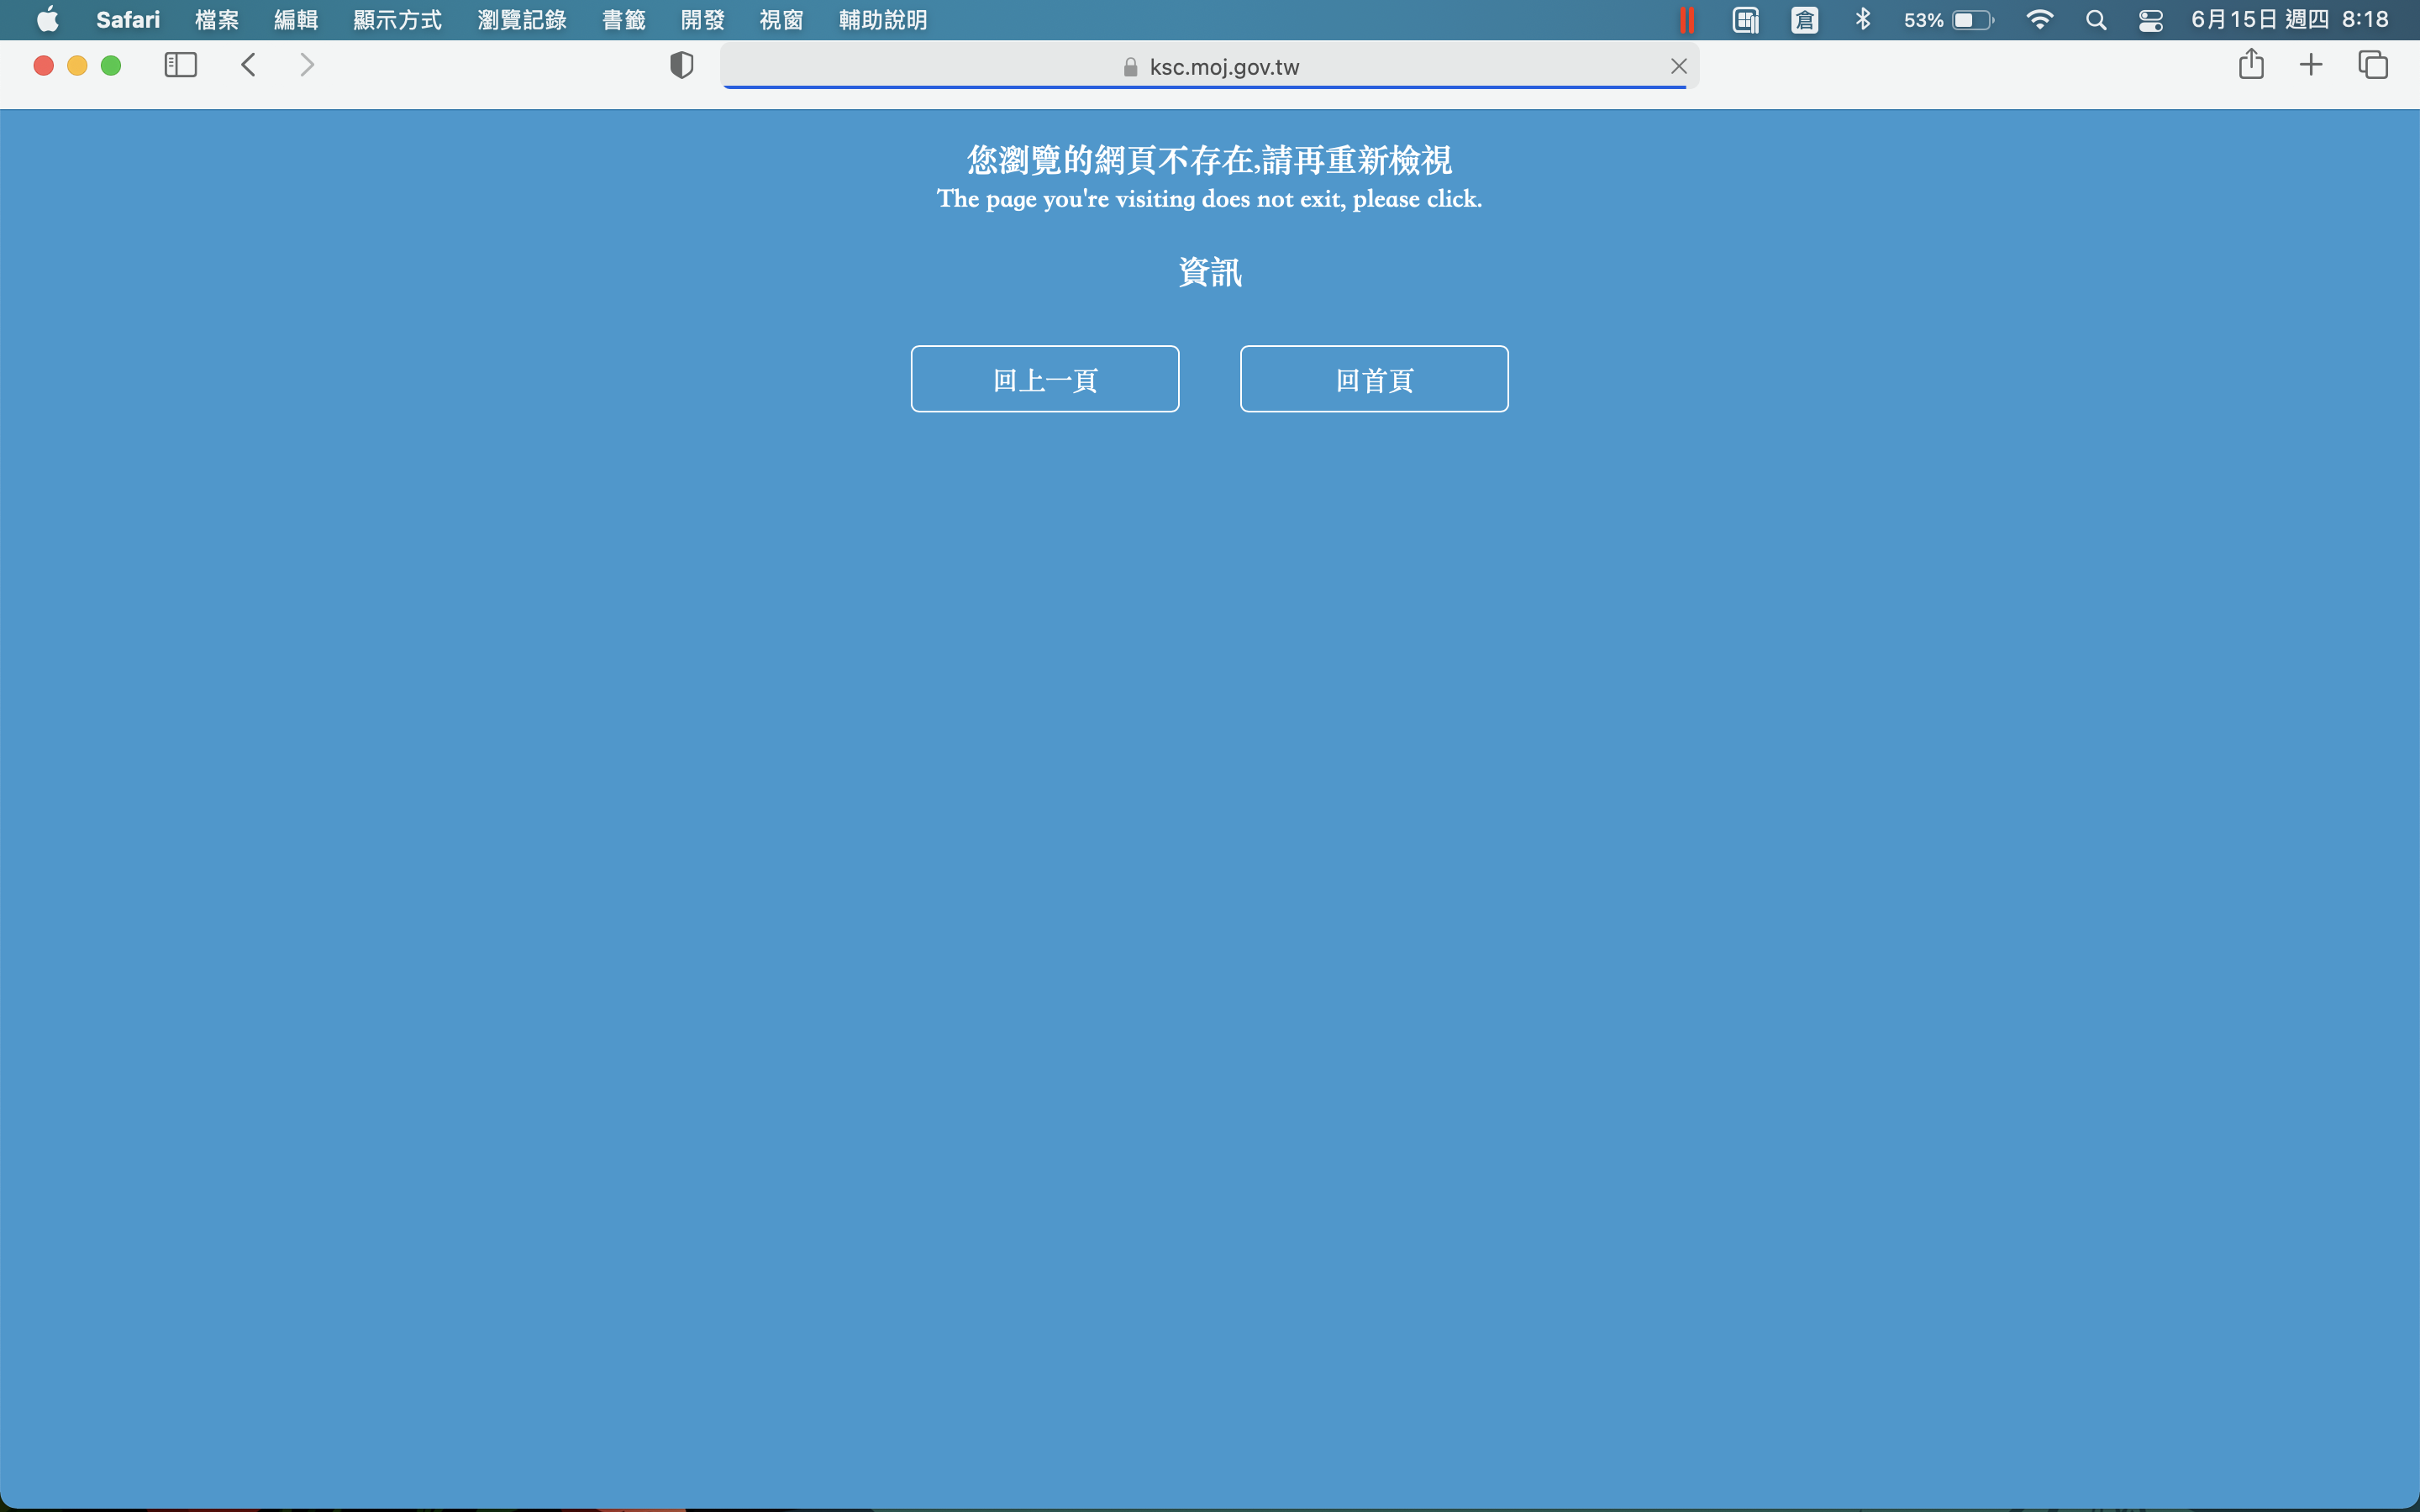
Task: Open Bluetooth menu bar icon
Action: [x=1862, y=20]
